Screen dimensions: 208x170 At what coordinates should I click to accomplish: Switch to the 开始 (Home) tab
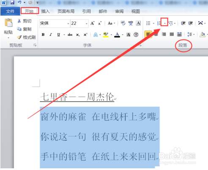29,11
